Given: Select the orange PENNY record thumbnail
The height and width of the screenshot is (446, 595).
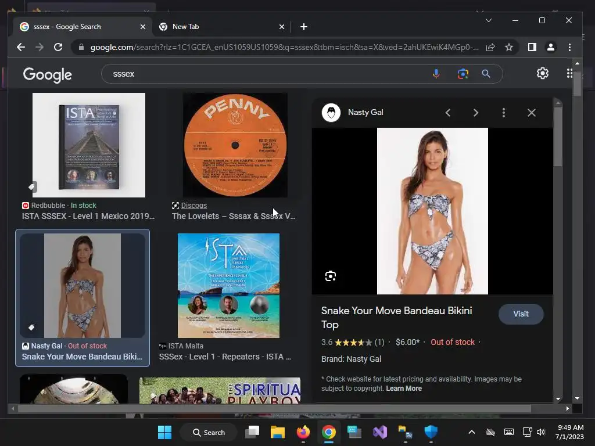Looking at the screenshot, I should (x=235, y=145).
